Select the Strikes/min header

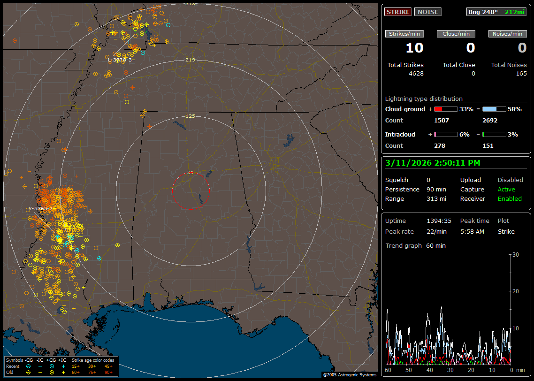click(404, 34)
